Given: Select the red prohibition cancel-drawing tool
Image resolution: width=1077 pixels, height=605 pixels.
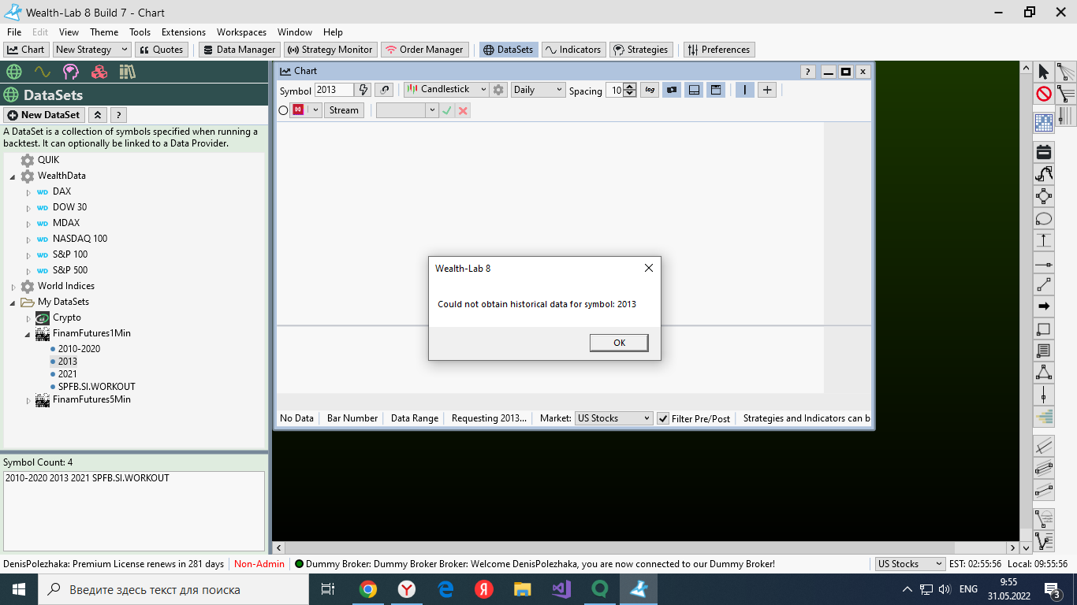Looking at the screenshot, I should coord(1044,95).
